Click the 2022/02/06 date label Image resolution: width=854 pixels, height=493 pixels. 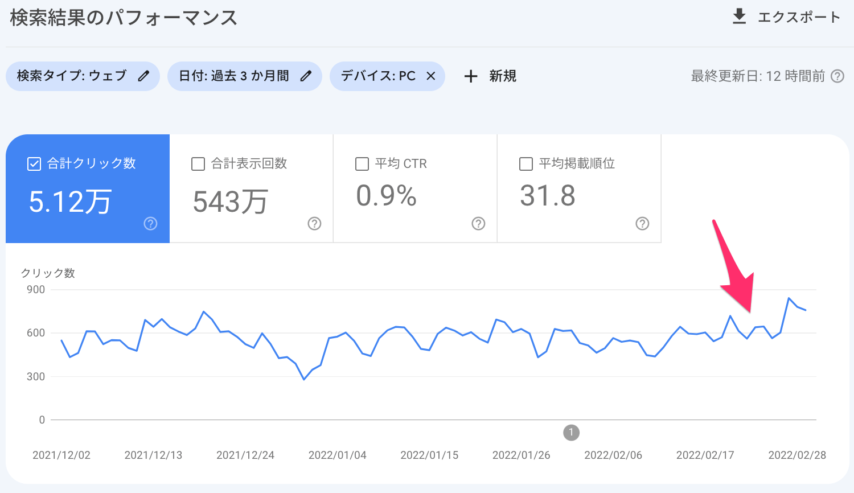613,455
